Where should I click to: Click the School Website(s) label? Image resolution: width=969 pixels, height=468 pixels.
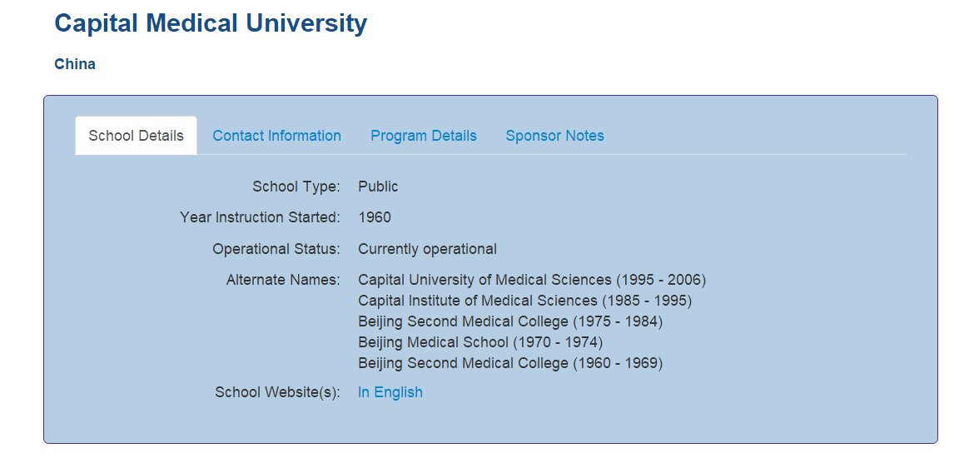coord(277,392)
